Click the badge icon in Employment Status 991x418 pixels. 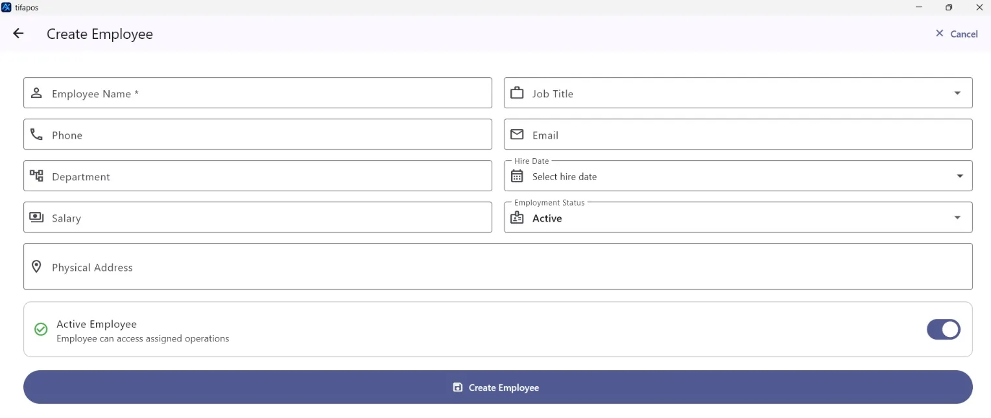click(x=517, y=218)
